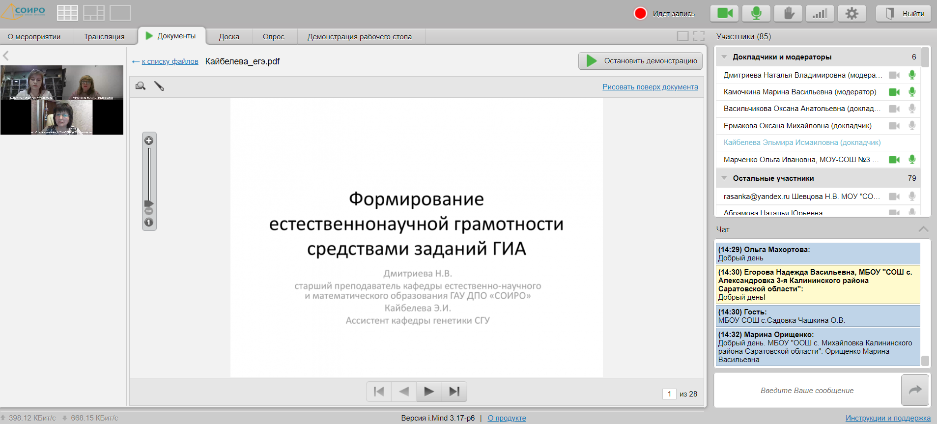Toggle microphone for Камочкина Марина Васильевна
The height and width of the screenshot is (424, 937).
pos(912,92)
